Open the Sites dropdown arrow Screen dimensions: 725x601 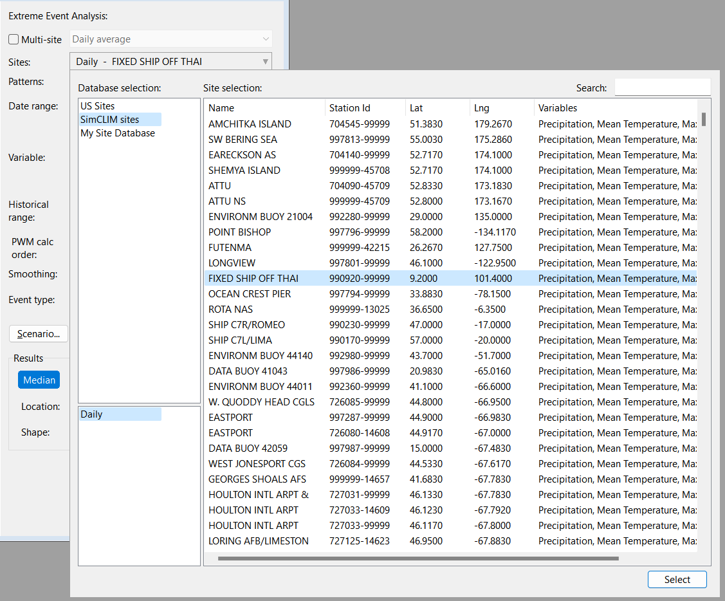[266, 62]
